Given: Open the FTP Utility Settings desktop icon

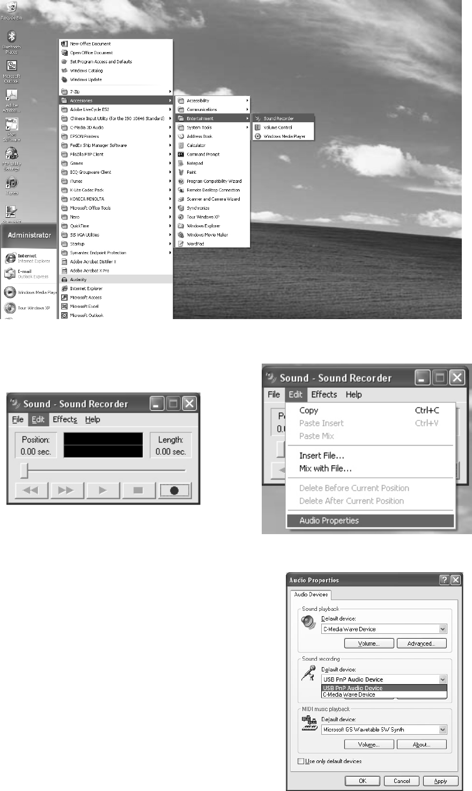Looking at the screenshot, I should (x=11, y=159).
